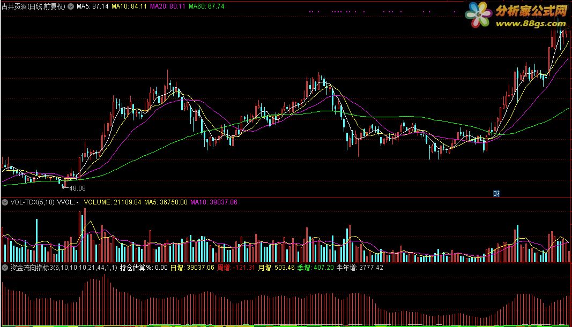Click the 持仓估算%: 0.00 value
572x327 pixels.
(144, 268)
